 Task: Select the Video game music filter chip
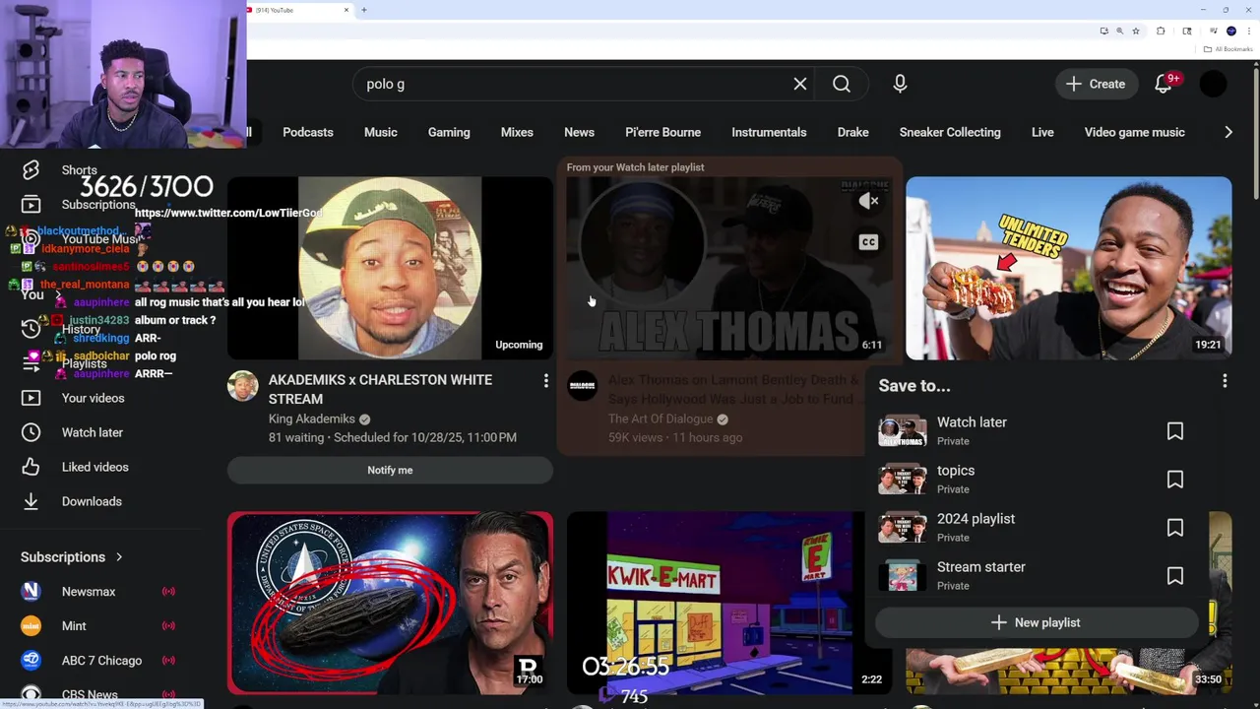[1135, 132]
